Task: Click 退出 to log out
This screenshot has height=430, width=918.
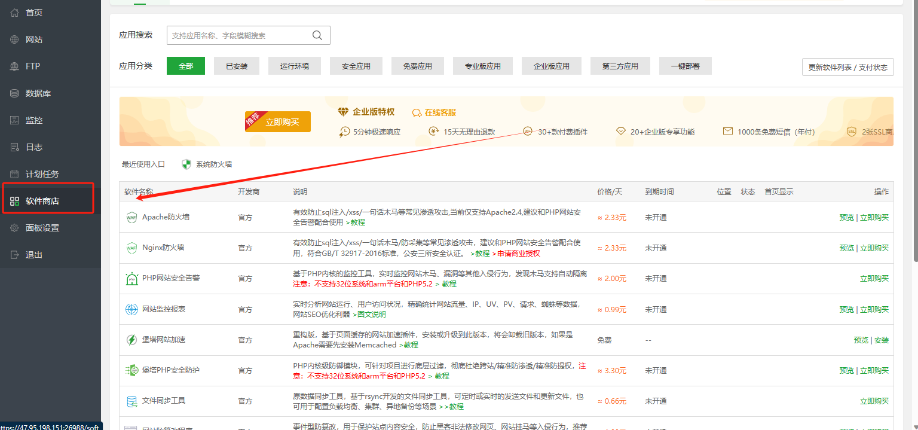Action: [50, 255]
